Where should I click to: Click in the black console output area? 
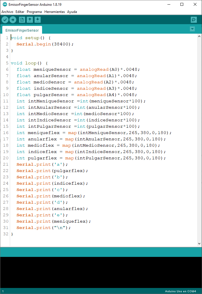[101, 272]
